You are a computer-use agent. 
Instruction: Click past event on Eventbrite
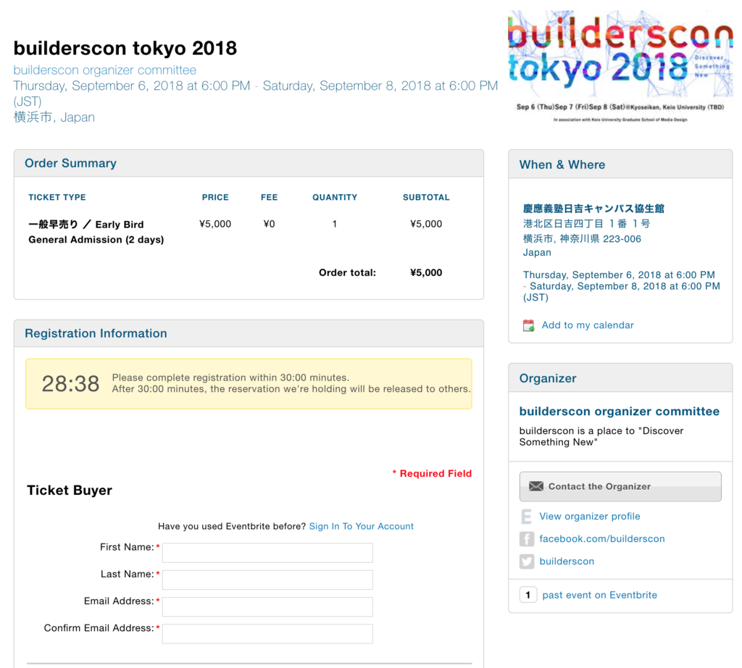(599, 594)
